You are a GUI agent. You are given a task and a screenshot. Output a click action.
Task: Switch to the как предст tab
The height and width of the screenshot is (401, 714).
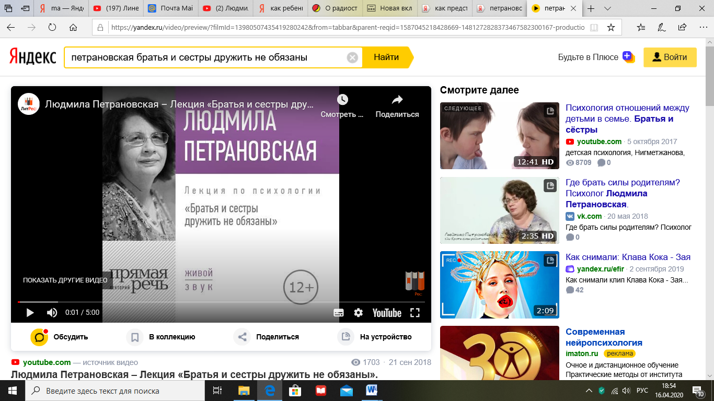click(x=444, y=8)
